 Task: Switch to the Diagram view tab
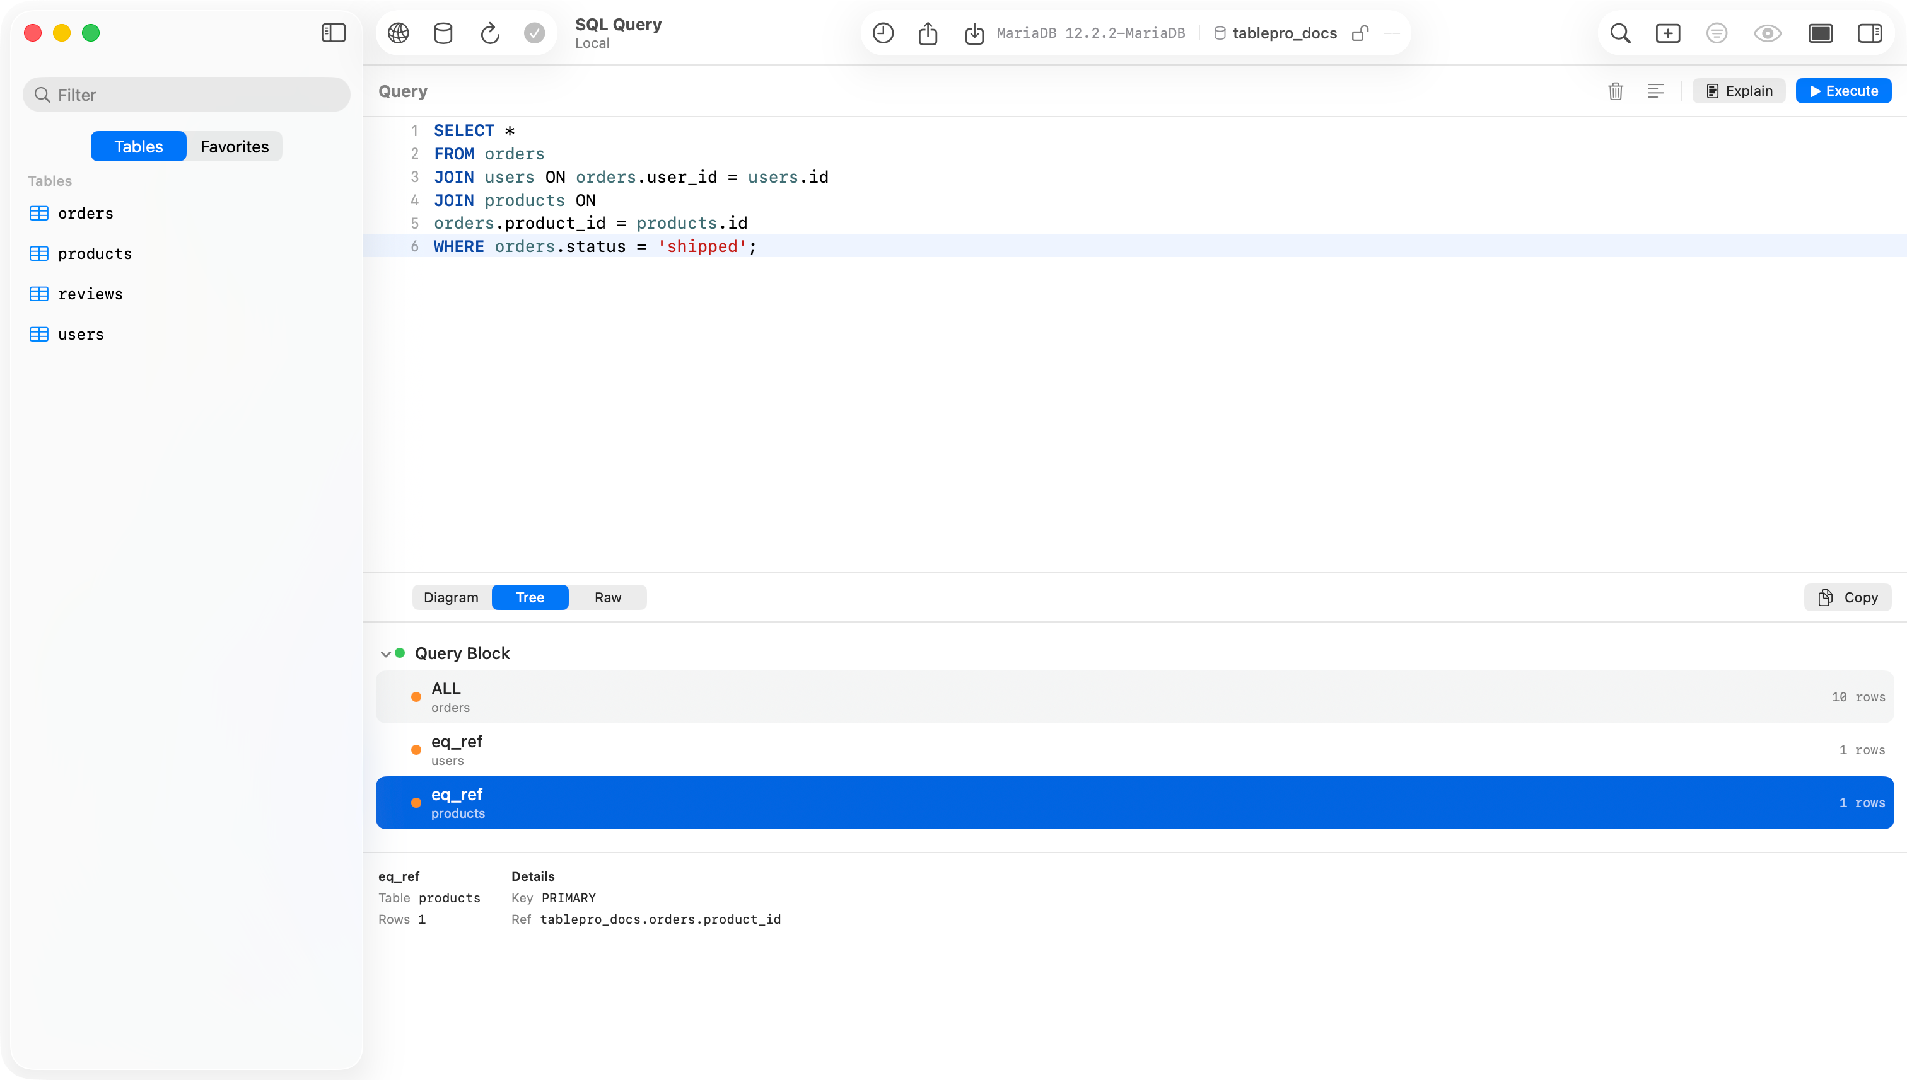click(452, 598)
